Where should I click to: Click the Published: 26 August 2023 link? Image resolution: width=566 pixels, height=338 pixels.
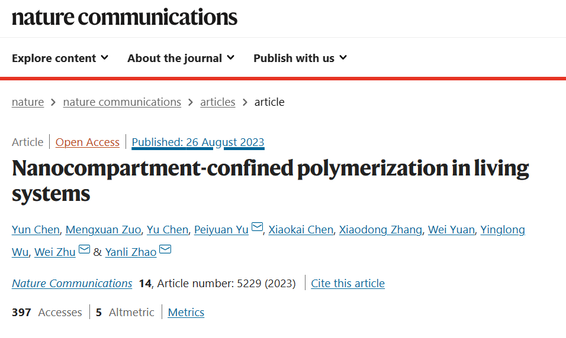pyautogui.click(x=198, y=142)
